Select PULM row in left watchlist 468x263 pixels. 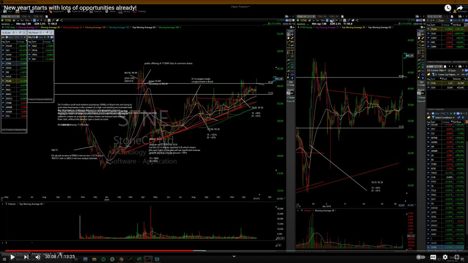[14, 46]
